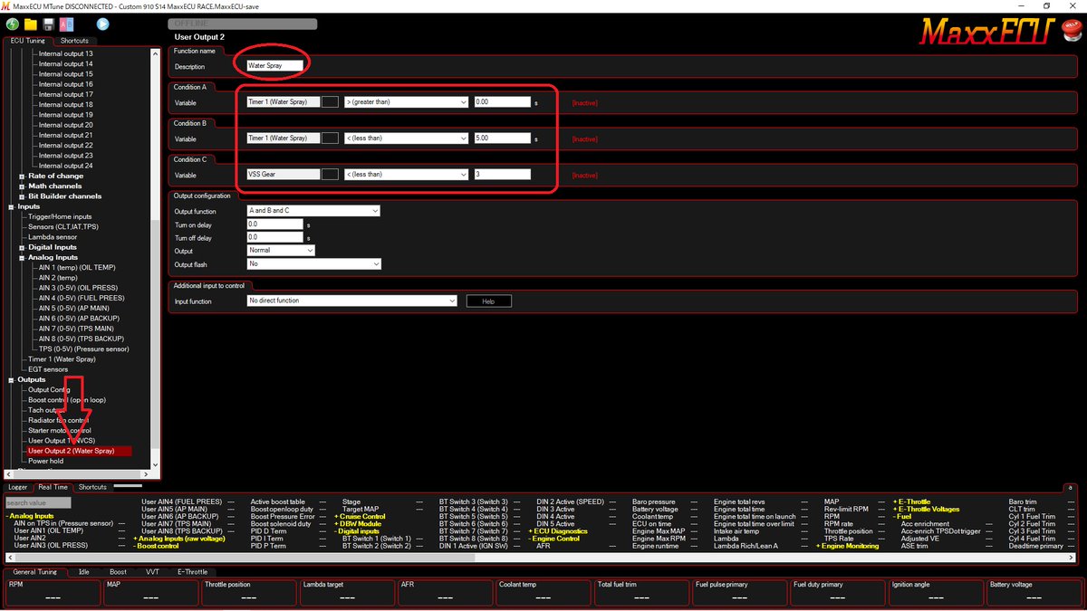Click the black picker box beside Condition A variable
Viewport: 1087px width, 611px height.
point(331,102)
